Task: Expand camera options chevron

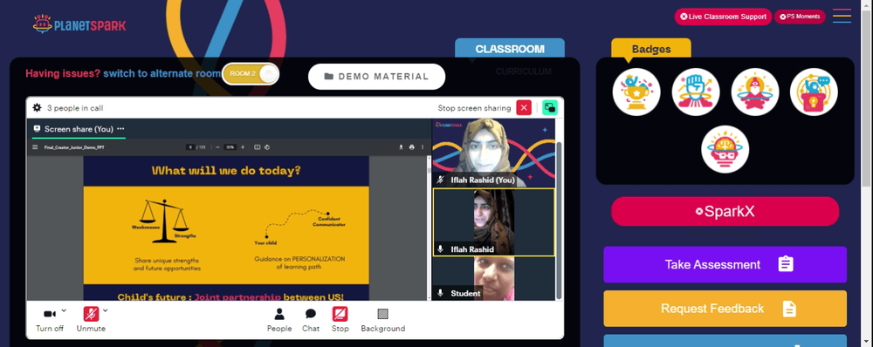Action: point(64,310)
